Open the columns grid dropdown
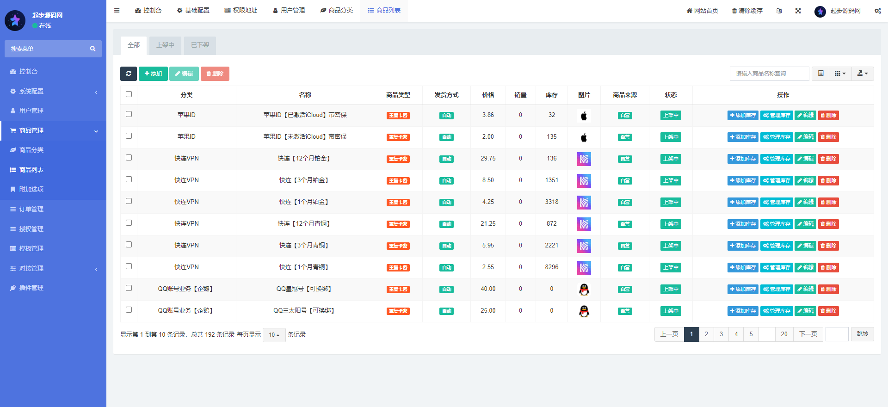The height and width of the screenshot is (407, 888). (x=840, y=74)
